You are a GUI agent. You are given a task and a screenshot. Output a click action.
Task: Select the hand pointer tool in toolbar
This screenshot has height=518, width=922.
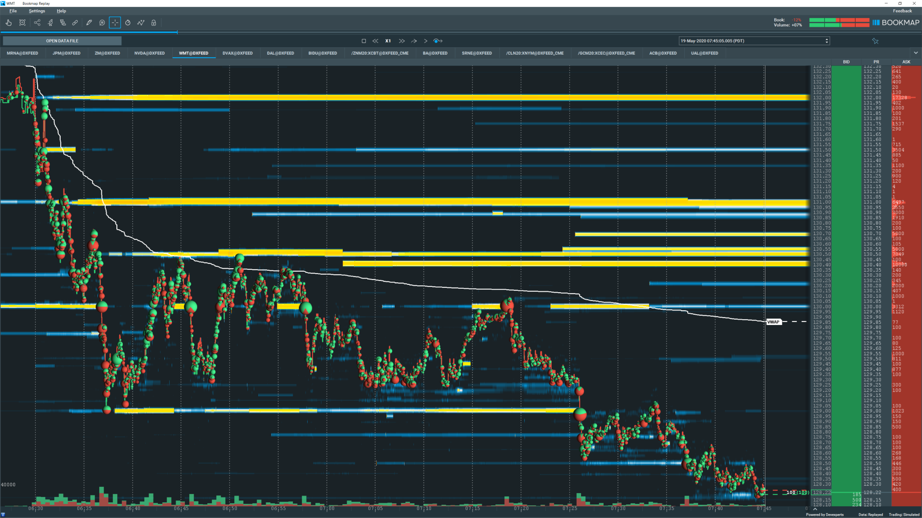point(9,22)
